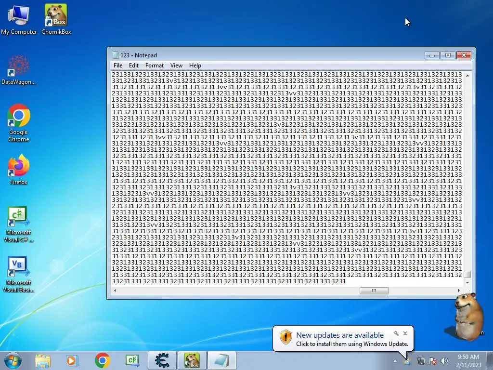Image resolution: width=493 pixels, height=370 pixels.
Task: Click inside the Notepad text area
Action: (287, 178)
